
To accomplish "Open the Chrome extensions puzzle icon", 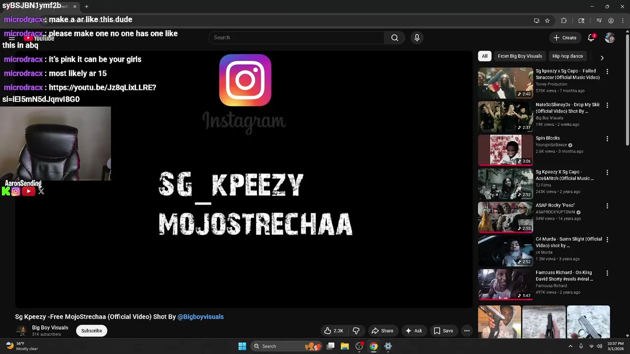I will [x=564, y=21].
